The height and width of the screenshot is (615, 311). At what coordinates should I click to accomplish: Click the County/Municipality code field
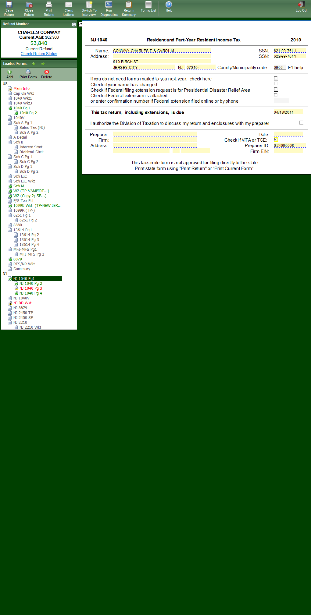pyautogui.click(x=280, y=68)
